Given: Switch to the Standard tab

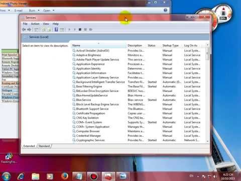Looking at the screenshot, I should click(x=44, y=146).
